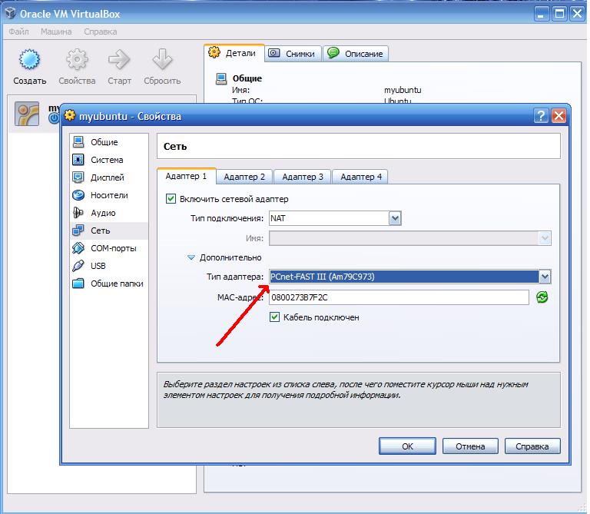Regenerate the MAC address with green refresh icon
590x514 pixels.
[x=542, y=297]
